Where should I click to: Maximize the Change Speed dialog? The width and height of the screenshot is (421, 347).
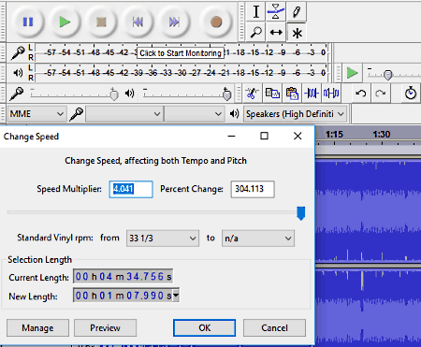tap(264, 136)
